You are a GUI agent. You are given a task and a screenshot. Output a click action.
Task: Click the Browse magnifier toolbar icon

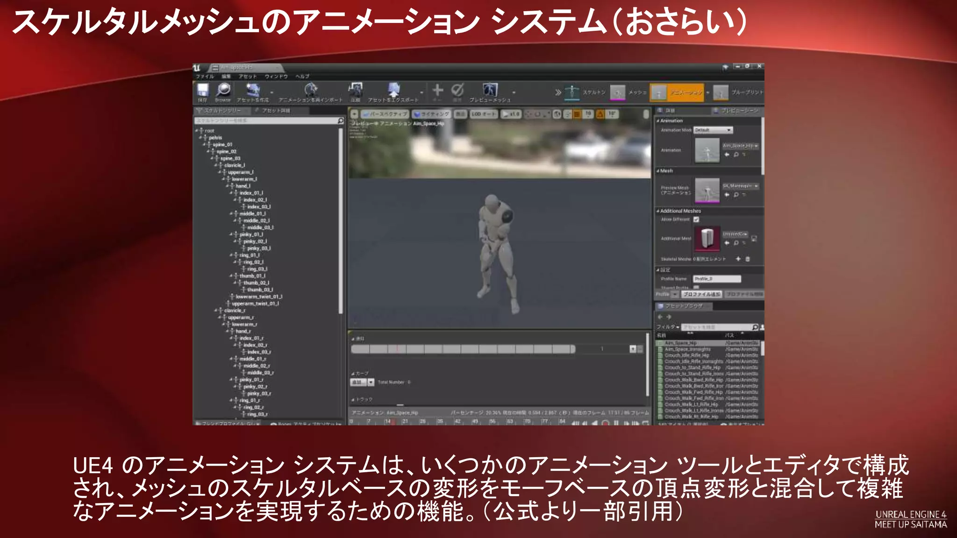pos(223,90)
